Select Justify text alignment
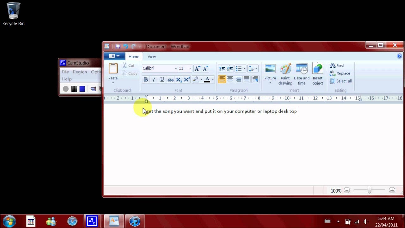The width and height of the screenshot is (405, 228). coord(246,79)
